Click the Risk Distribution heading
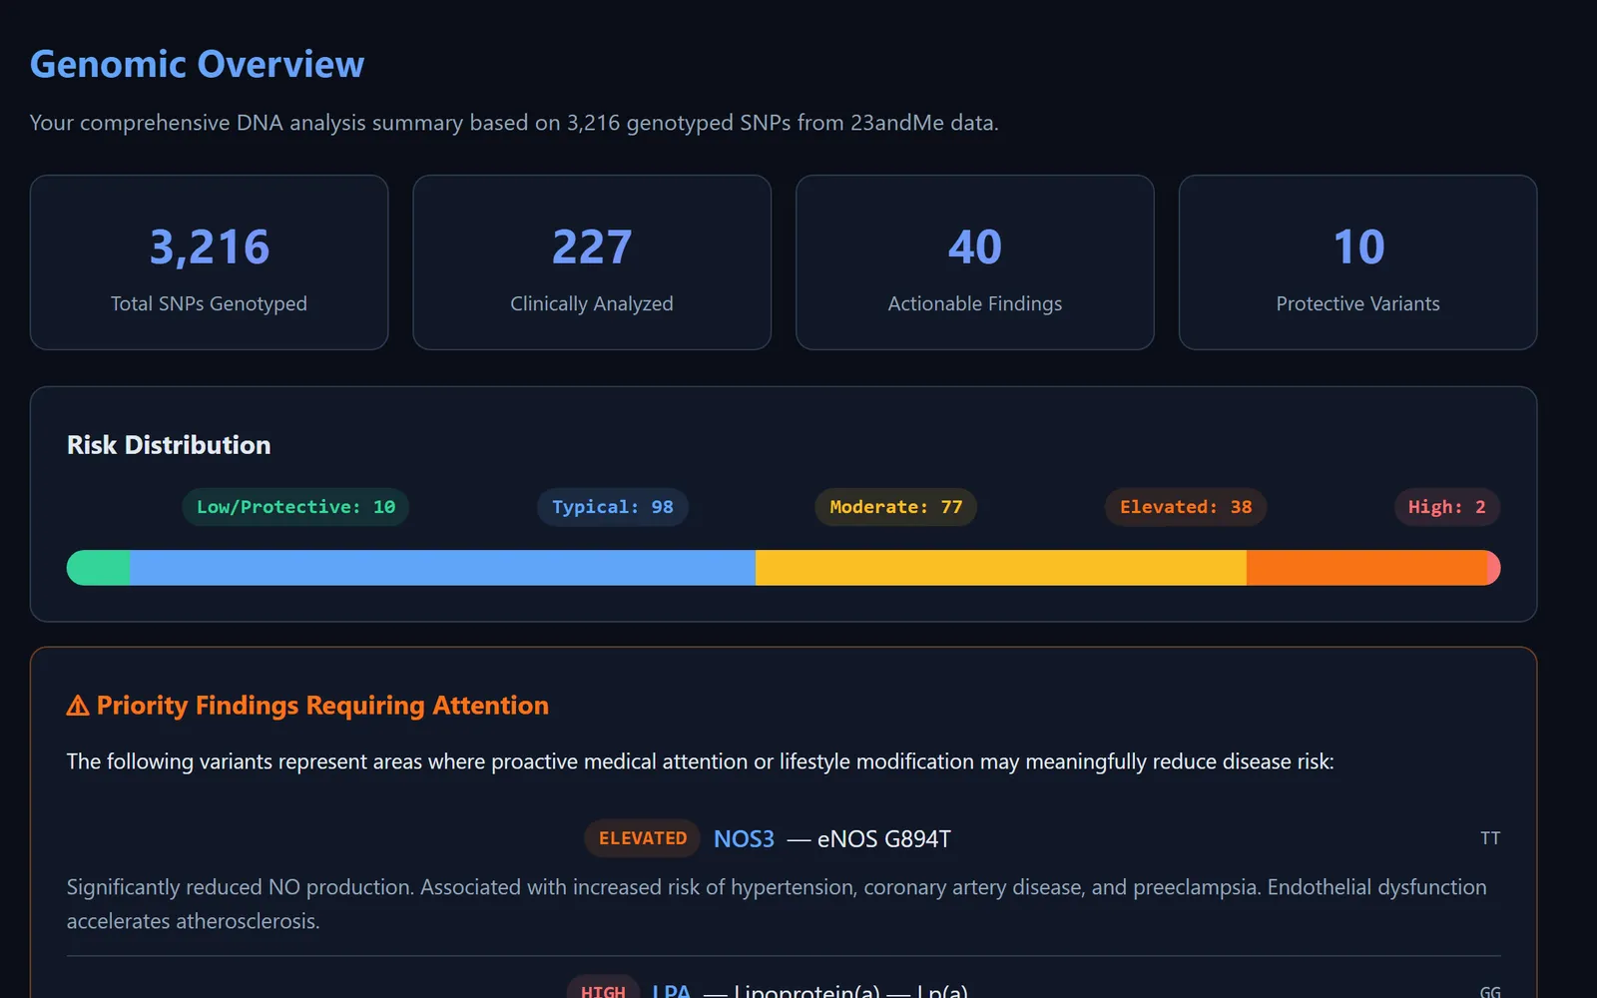 pos(169,445)
